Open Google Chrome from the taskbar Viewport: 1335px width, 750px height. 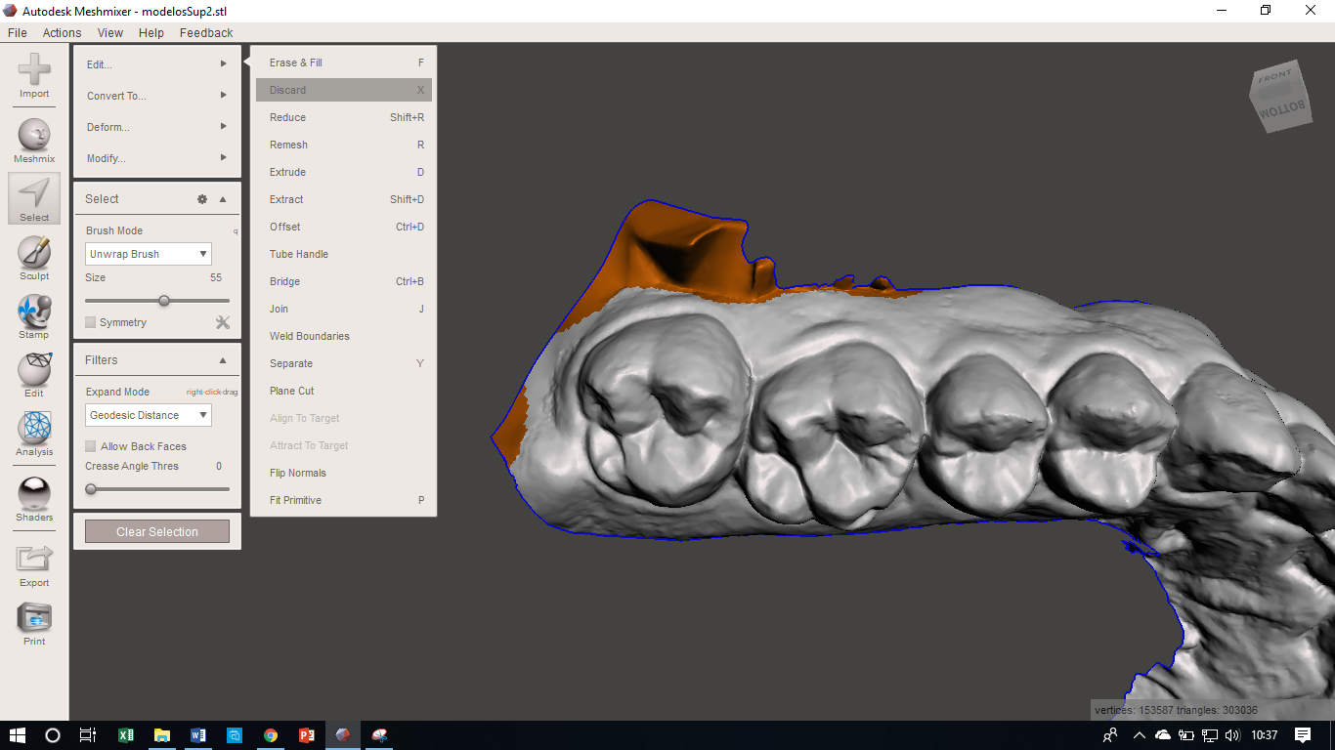tap(271, 735)
